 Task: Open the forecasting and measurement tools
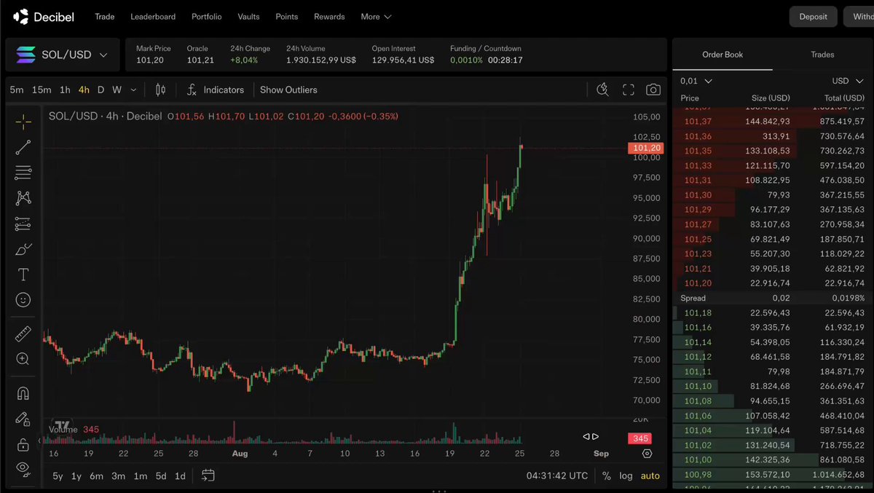point(23,224)
